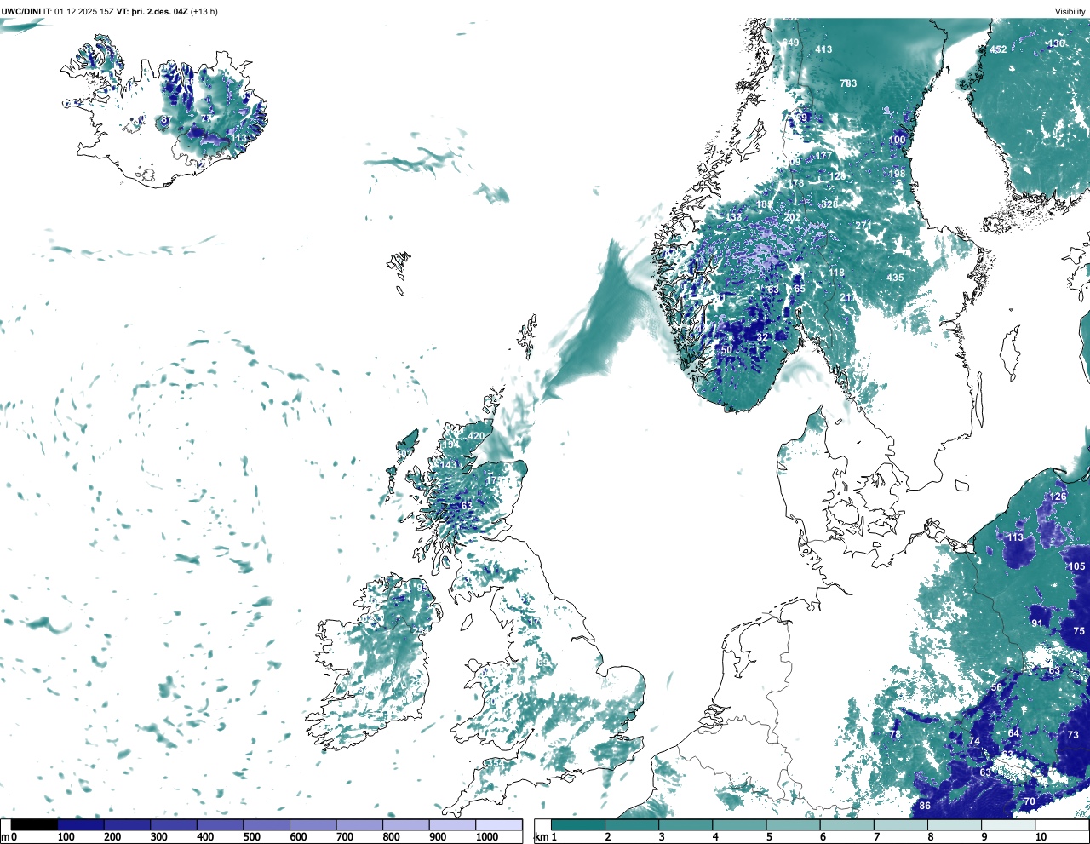Click map value '202' in Norway
Viewport: 1090px width, 844px height.
coord(792,217)
